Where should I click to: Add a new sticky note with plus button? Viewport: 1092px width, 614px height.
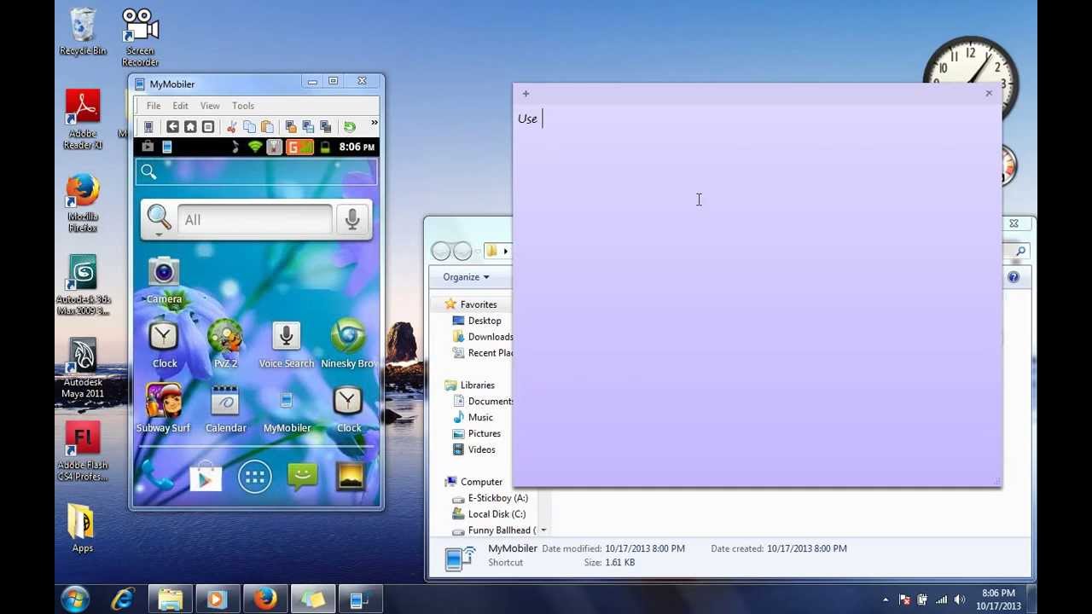coord(526,94)
